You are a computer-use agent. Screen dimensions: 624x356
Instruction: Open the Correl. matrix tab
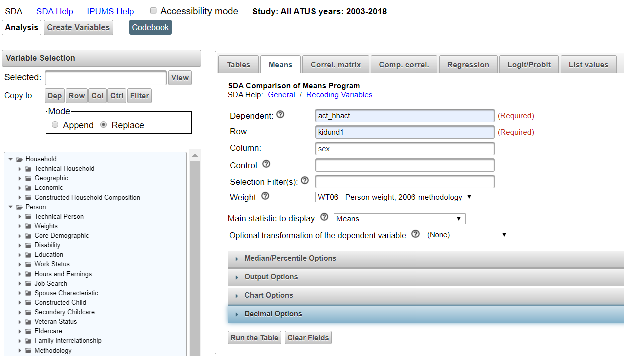tap(336, 64)
